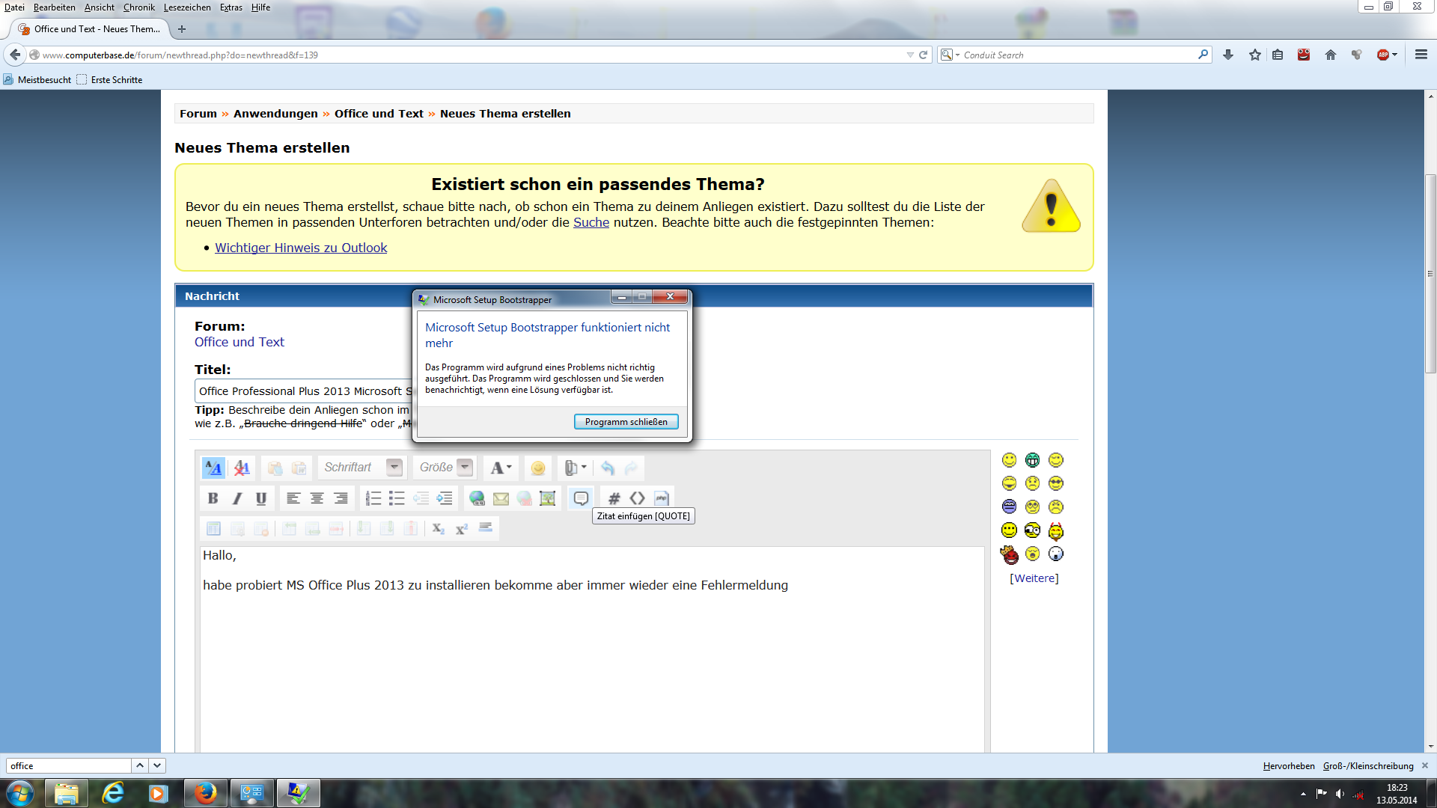Insert HTML code with angle brackets icon
1437x808 pixels.
(638, 498)
